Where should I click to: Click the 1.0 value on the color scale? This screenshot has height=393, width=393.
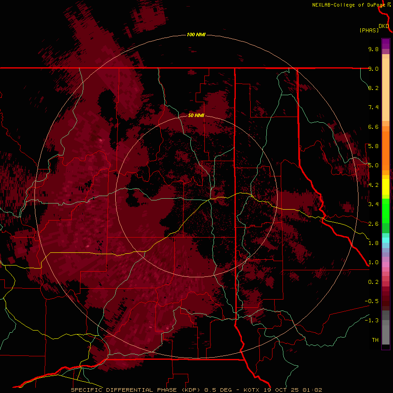(x=373, y=262)
